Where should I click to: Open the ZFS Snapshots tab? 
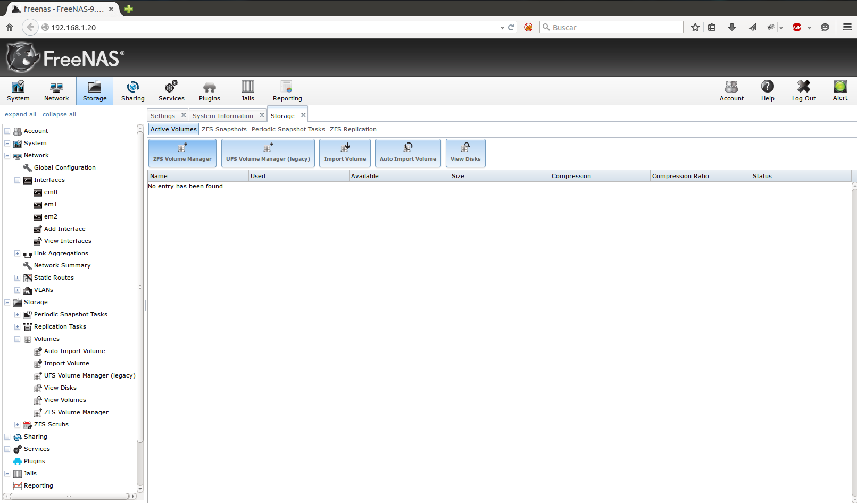point(224,129)
